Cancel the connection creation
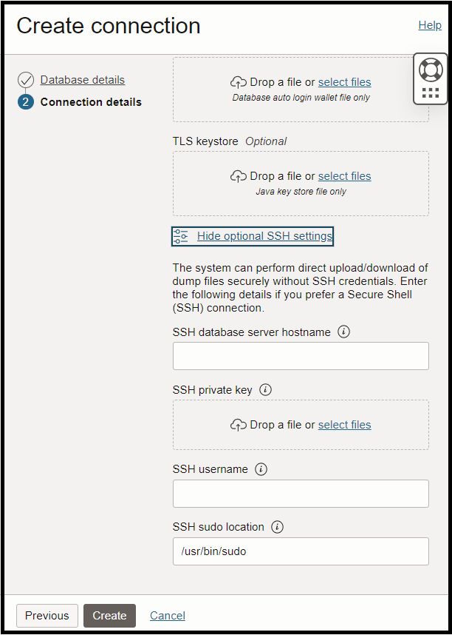 168,616
